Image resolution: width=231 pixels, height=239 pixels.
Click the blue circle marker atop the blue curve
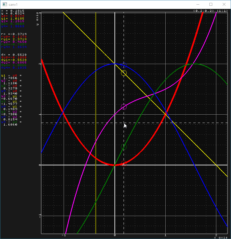pyautogui.click(x=124, y=64)
